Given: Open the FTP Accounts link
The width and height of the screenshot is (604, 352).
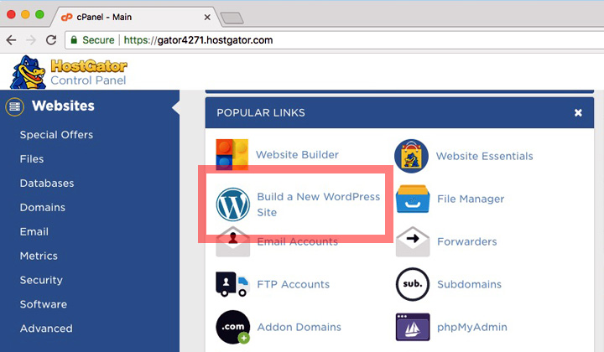Looking at the screenshot, I should (x=294, y=284).
